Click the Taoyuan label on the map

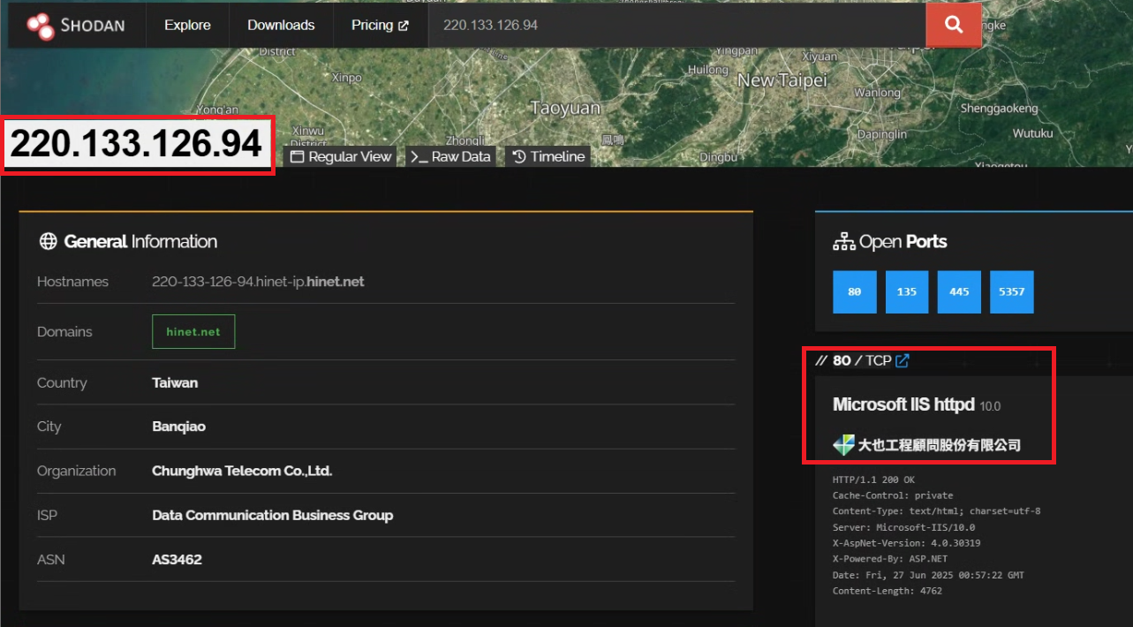tap(565, 108)
